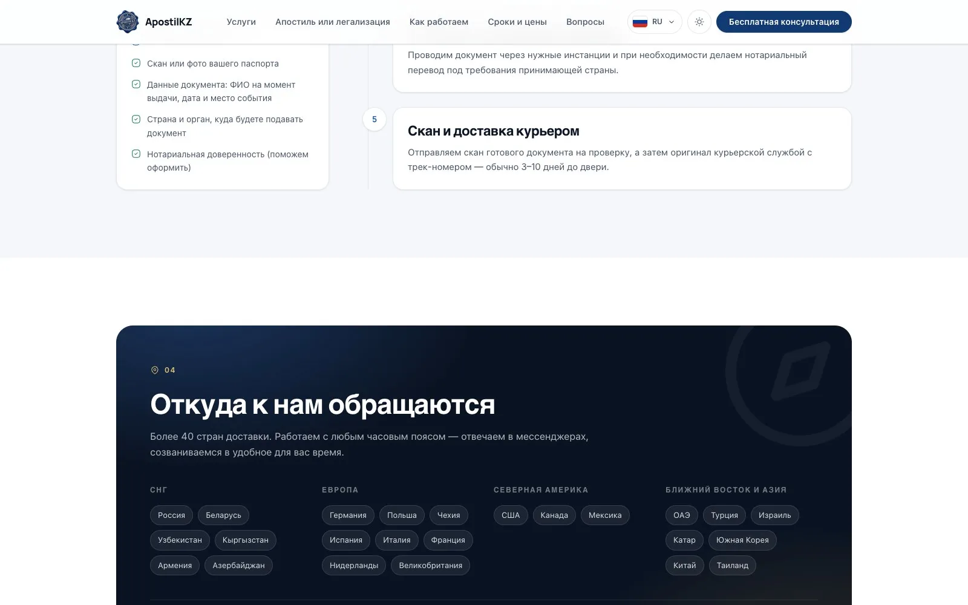968x605 pixels.
Task: Select the Беларусь country chip
Action: pyautogui.click(x=223, y=515)
